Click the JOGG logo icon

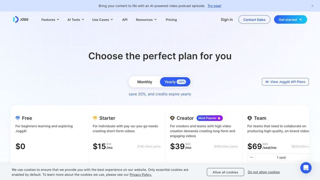(16, 19)
